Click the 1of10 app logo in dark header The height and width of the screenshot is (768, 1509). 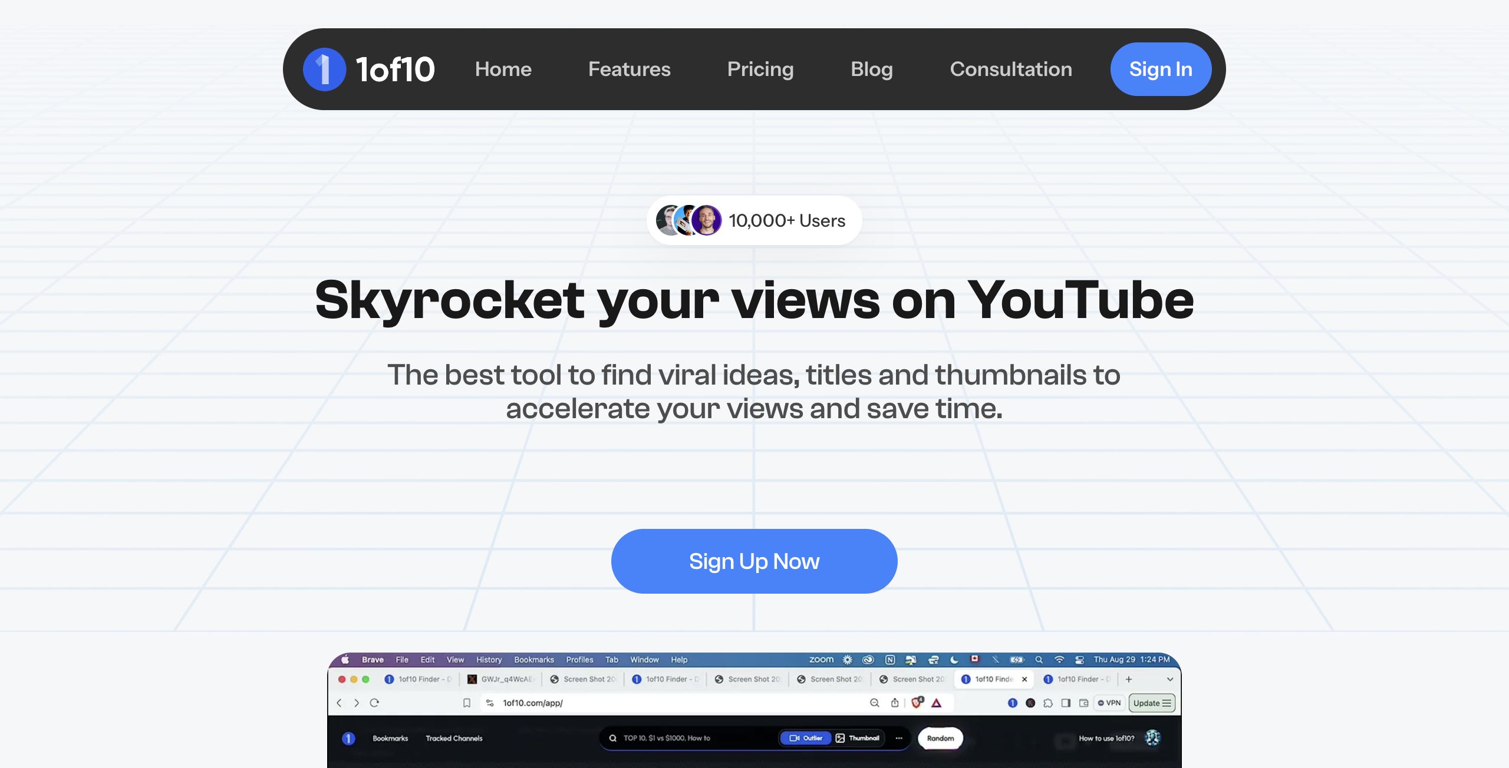[348, 738]
